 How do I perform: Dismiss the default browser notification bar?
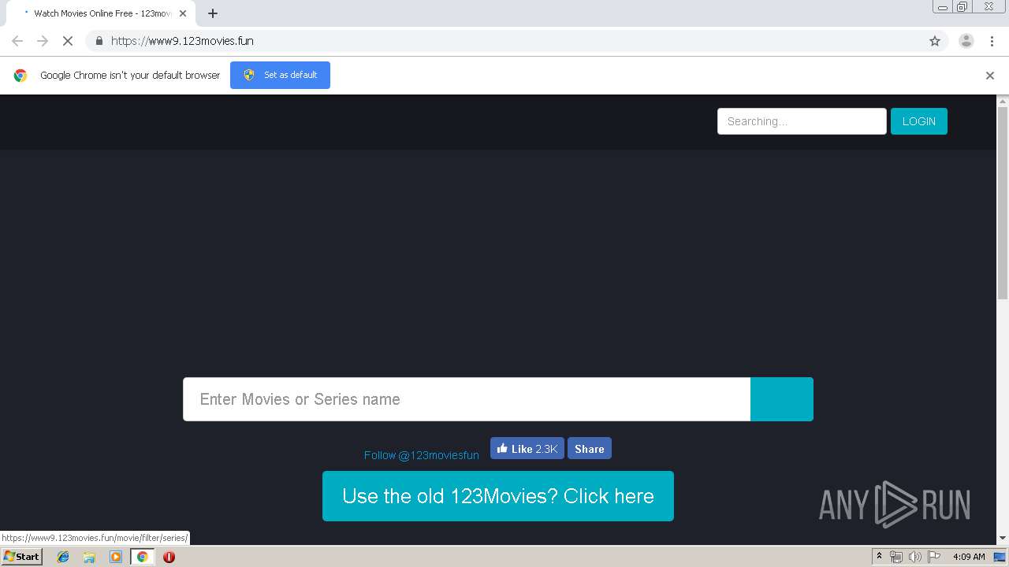(990, 76)
